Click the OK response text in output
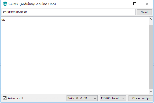The height and width of the screenshot is (103, 154). coord(3,20)
